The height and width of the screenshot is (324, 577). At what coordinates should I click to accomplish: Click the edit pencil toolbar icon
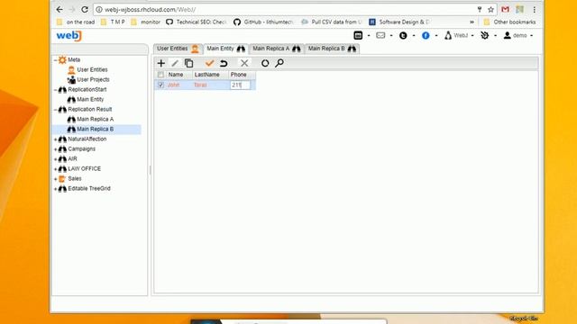pyautogui.click(x=175, y=63)
